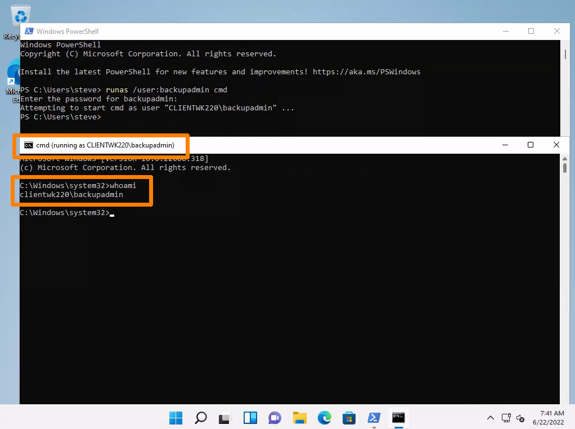Open the cmd window system menu icon
Viewport: 575px width, 429px height.
point(29,145)
